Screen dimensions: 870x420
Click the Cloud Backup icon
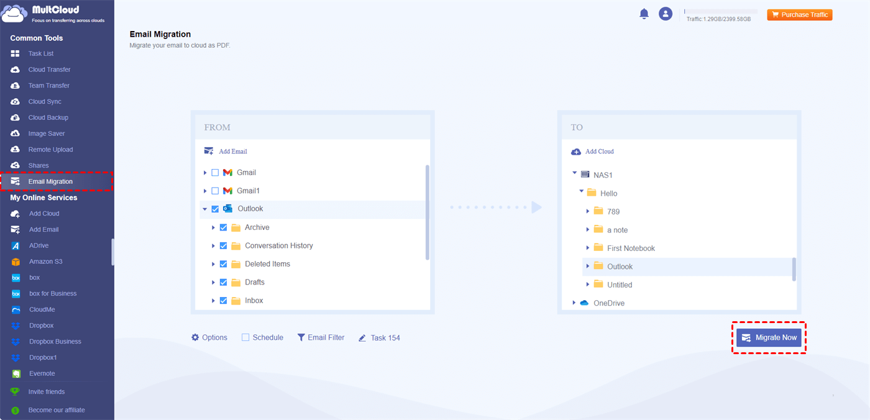point(16,117)
